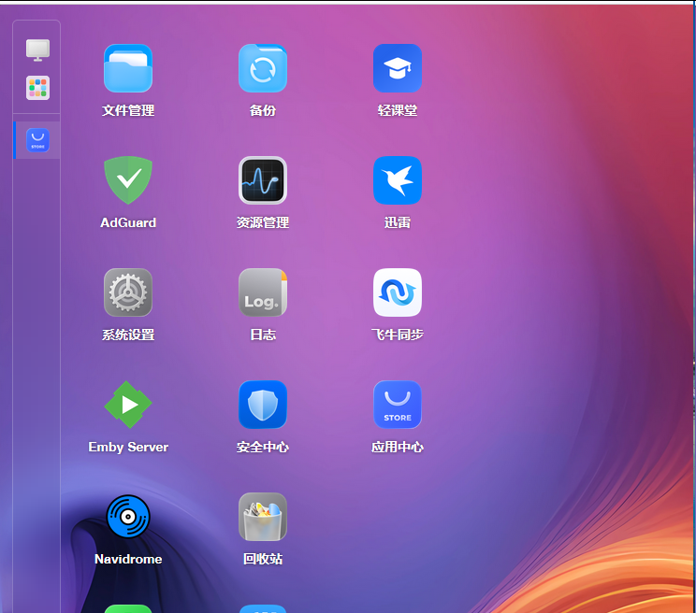Click the 迅雷 label text

point(398,222)
